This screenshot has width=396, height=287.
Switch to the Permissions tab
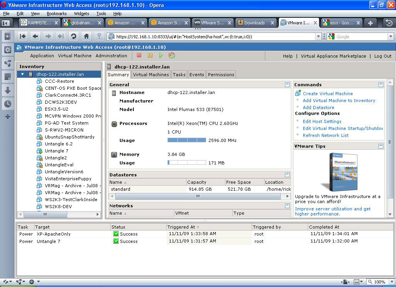click(221, 75)
